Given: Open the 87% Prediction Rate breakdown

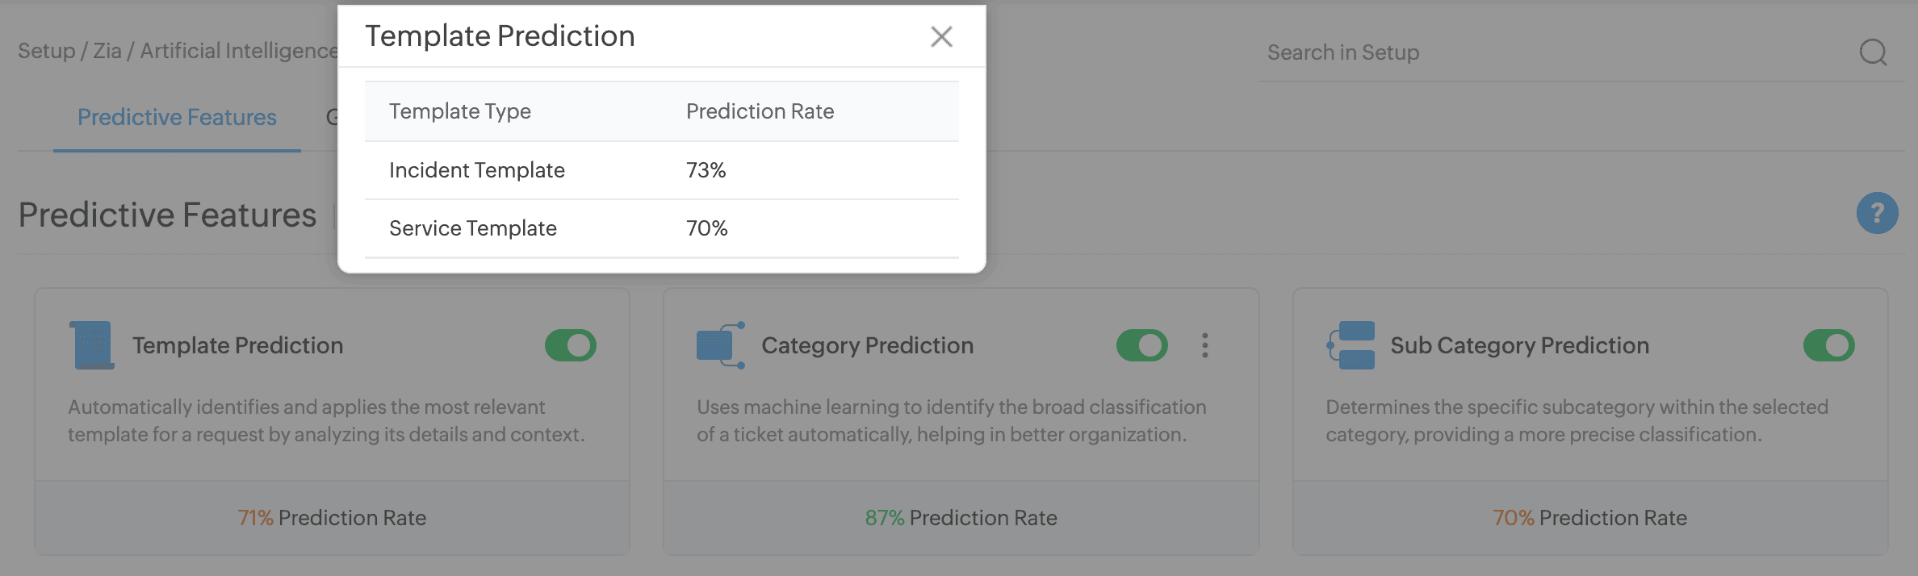Looking at the screenshot, I should coord(961,518).
